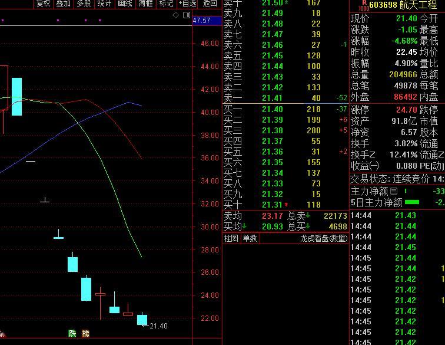Click the 涨幅 -4.68% value
The height and width of the screenshot is (345, 445).
click(x=404, y=41)
